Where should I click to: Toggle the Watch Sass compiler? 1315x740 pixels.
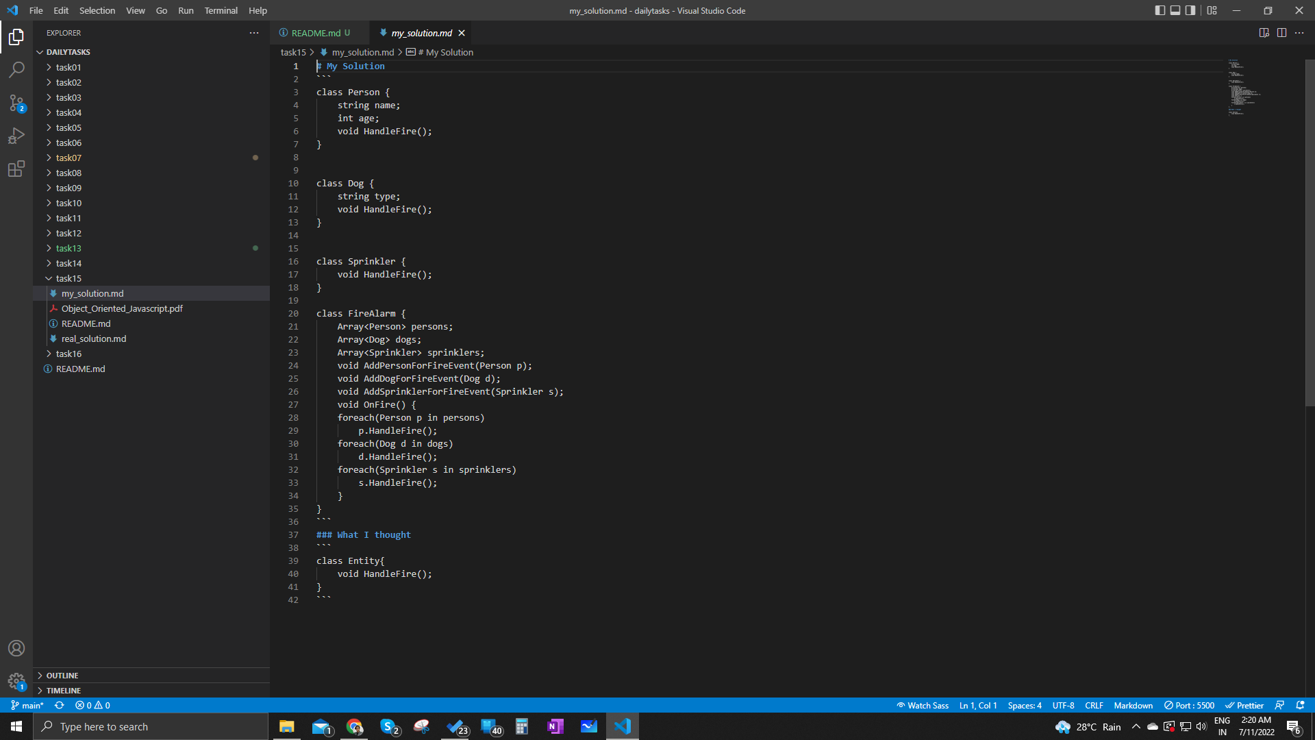(x=922, y=705)
